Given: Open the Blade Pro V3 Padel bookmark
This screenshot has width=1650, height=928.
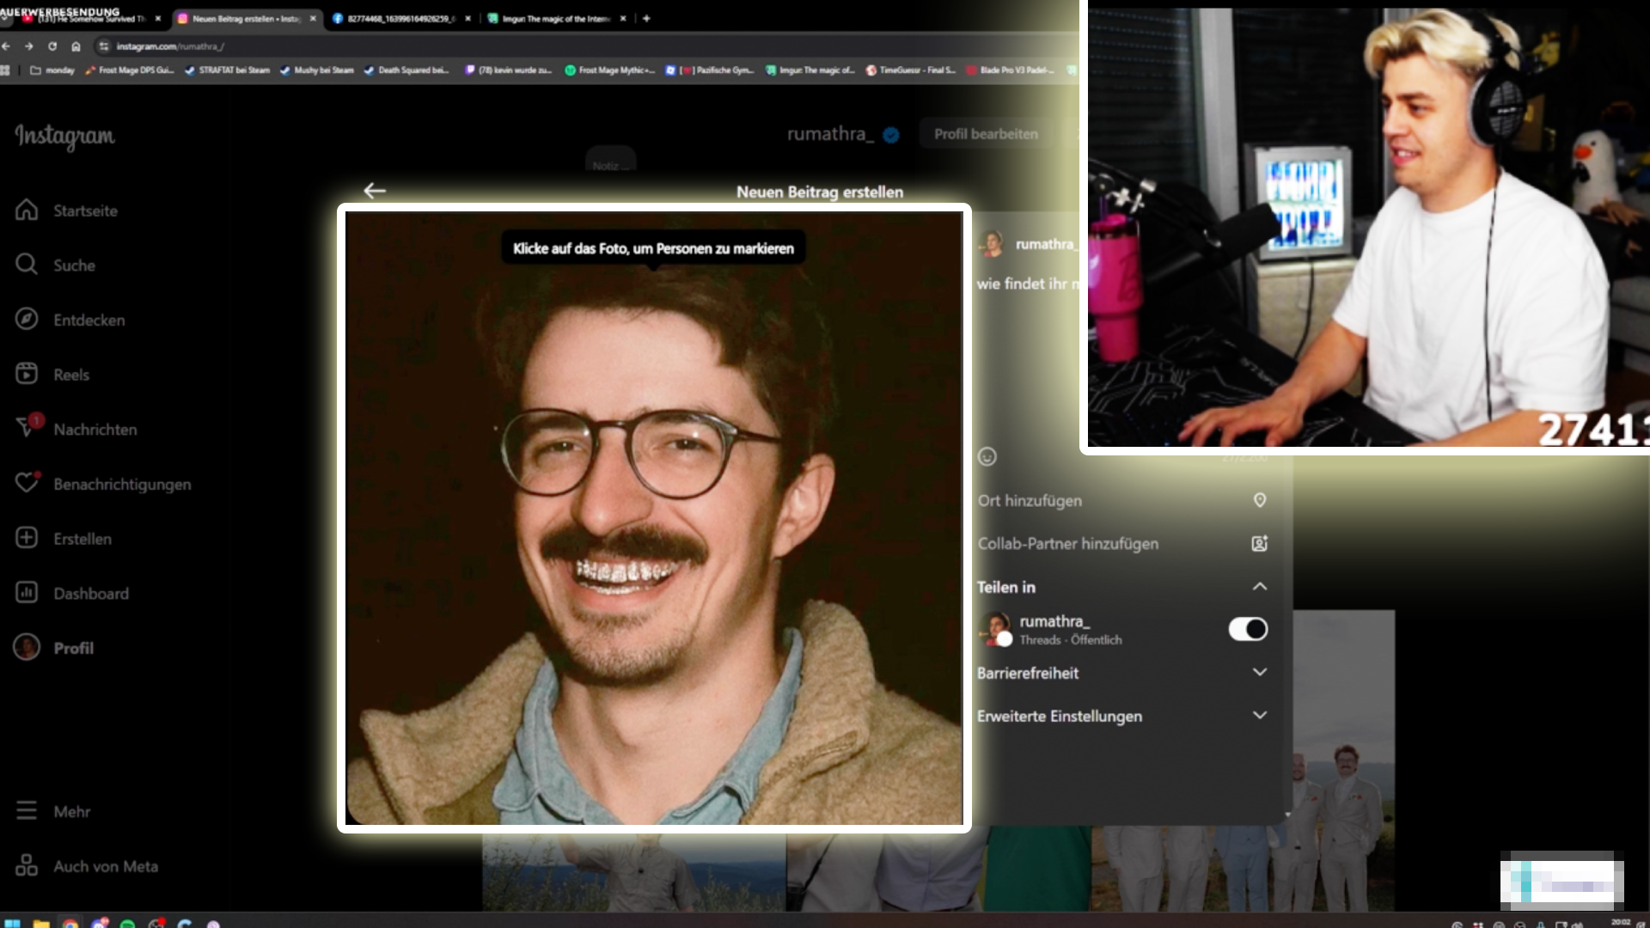Looking at the screenshot, I should 1011,70.
